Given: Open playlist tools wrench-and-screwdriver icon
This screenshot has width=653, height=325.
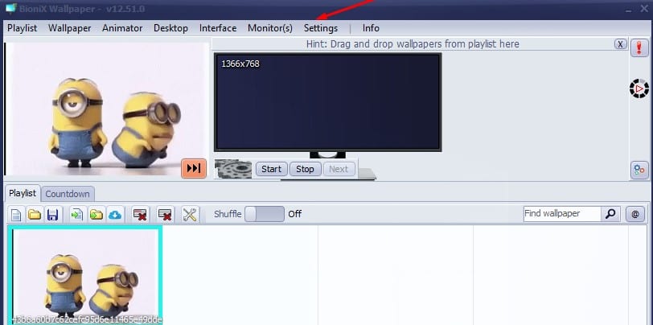Looking at the screenshot, I should pyautogui.click(x=190, y=215).
